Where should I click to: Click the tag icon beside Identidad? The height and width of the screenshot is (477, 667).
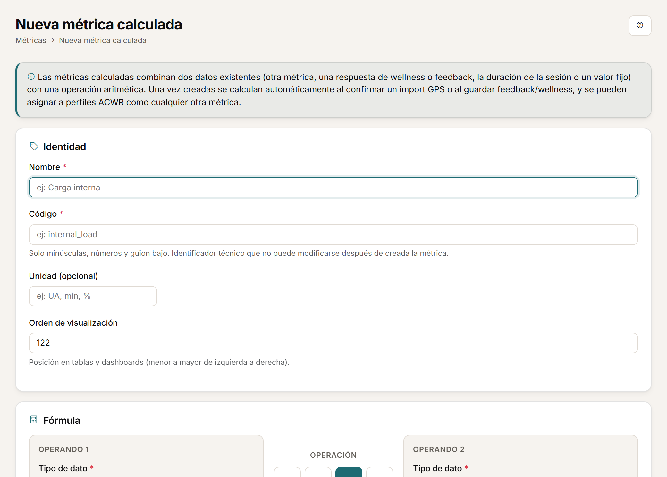[x=34, y=146]
